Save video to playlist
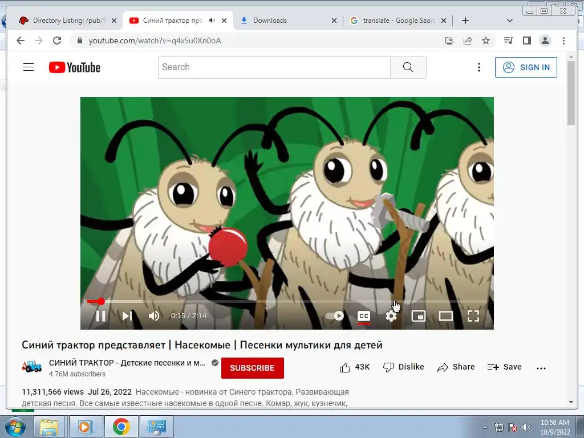Viewport: 584px width, 438px height. point(504,367)
